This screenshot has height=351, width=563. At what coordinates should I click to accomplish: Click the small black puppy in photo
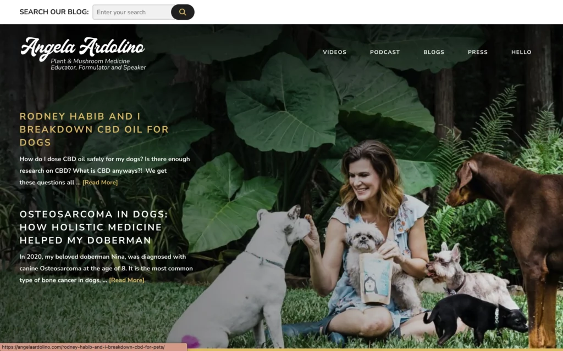click(x=474, y=317)
